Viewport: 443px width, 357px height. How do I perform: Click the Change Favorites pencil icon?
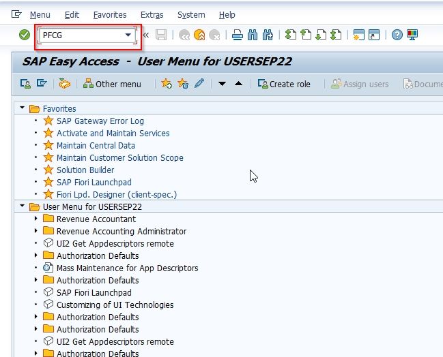tap(199, 84)
